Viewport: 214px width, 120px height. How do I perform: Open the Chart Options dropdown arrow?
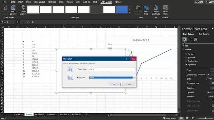click(196, 34)
